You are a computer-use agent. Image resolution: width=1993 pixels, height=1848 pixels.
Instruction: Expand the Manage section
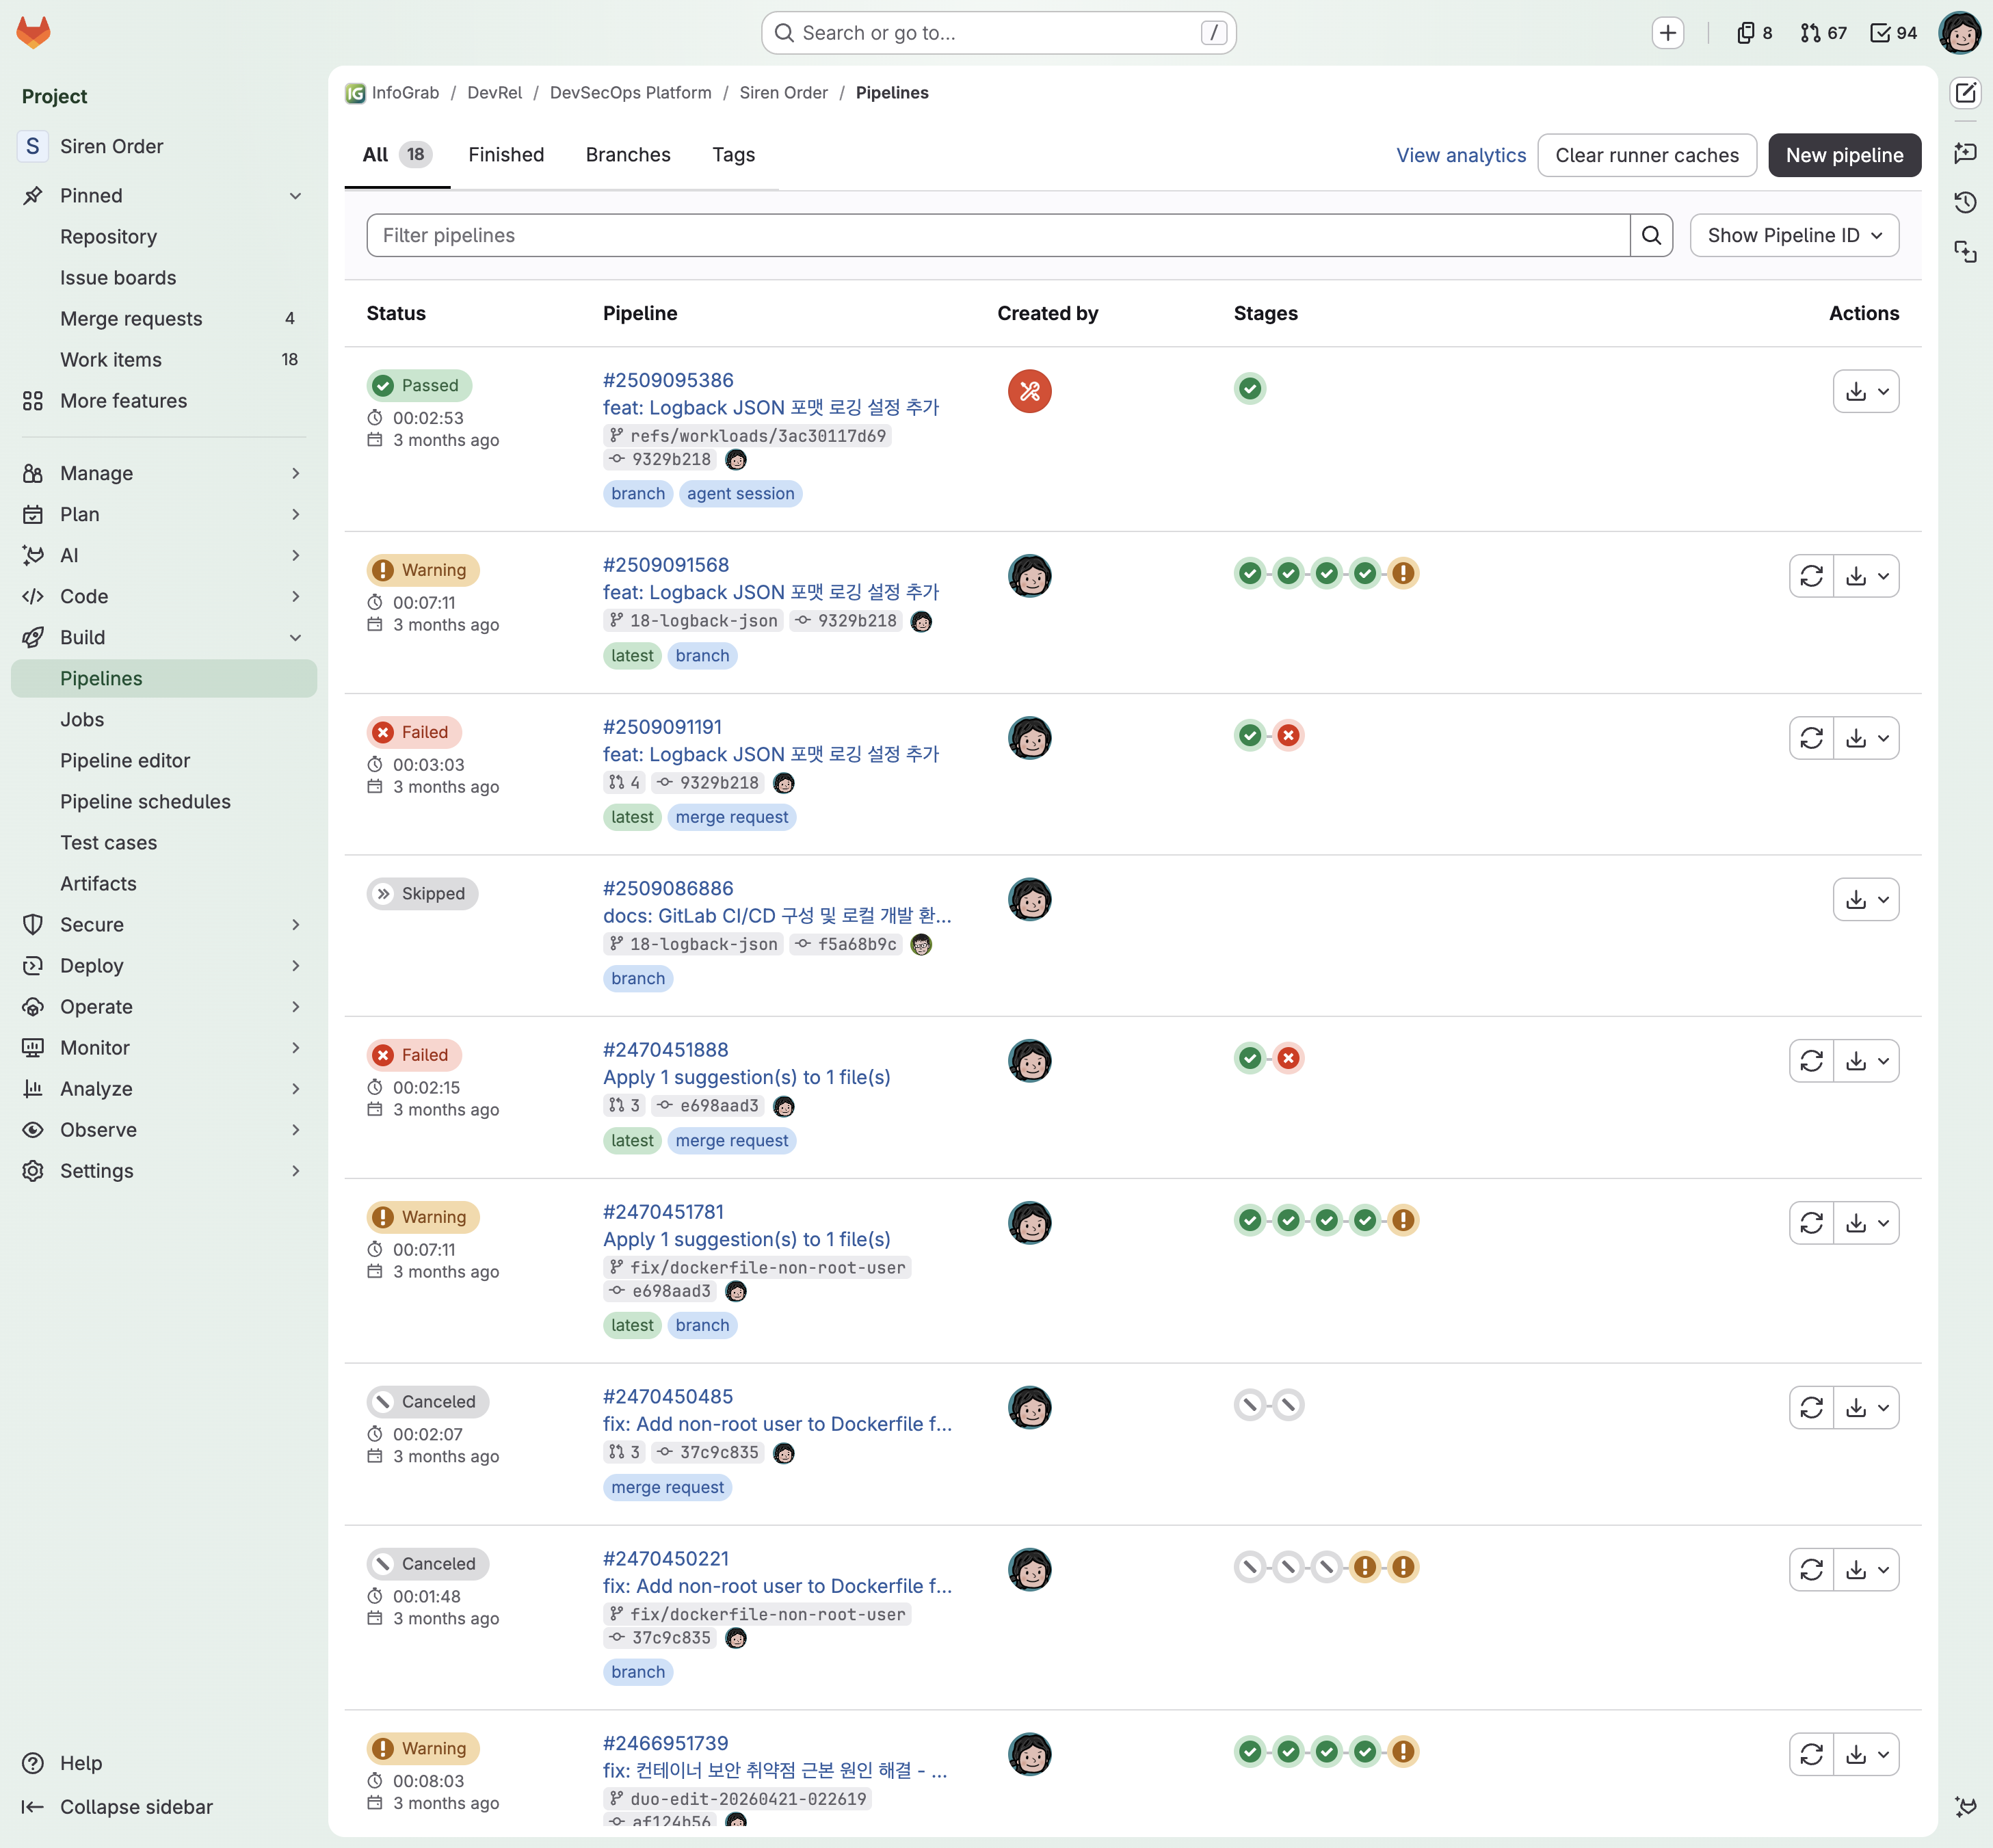164,473
